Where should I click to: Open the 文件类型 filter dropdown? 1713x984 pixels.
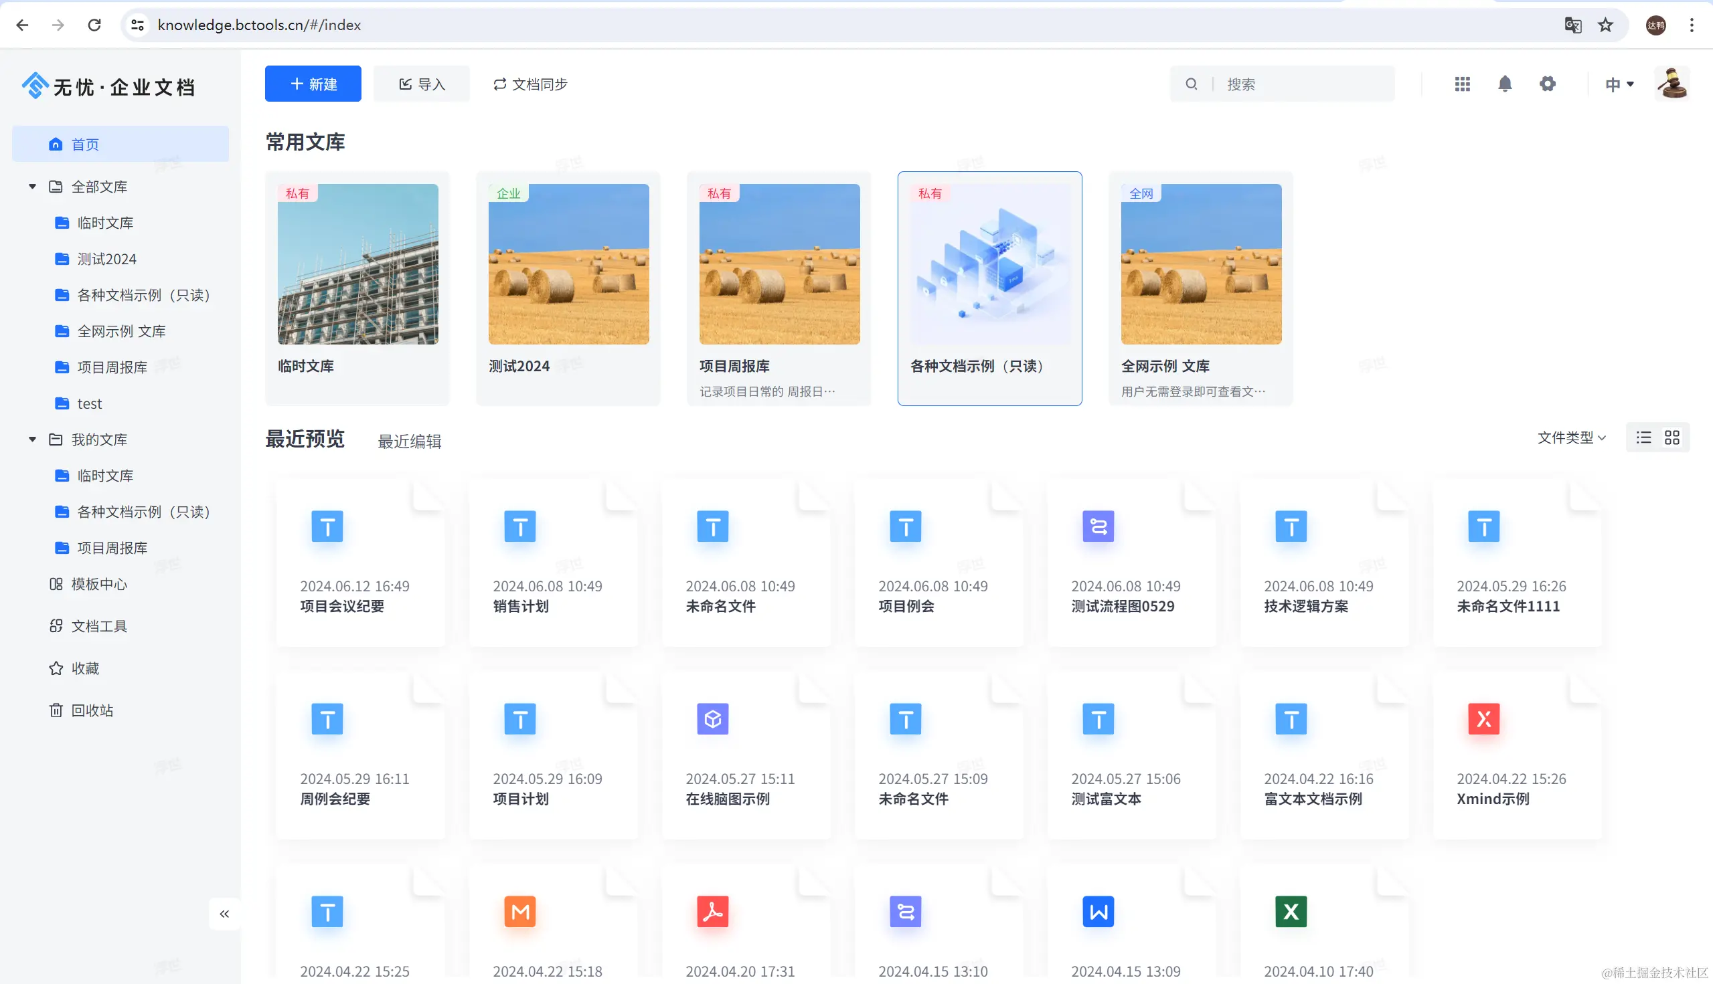[x=1571, y=437]
